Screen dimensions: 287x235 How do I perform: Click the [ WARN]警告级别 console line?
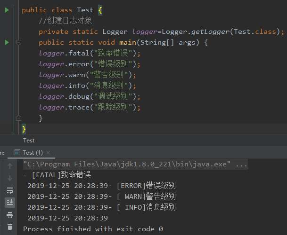pyautogui.click(x=102, y=196)
